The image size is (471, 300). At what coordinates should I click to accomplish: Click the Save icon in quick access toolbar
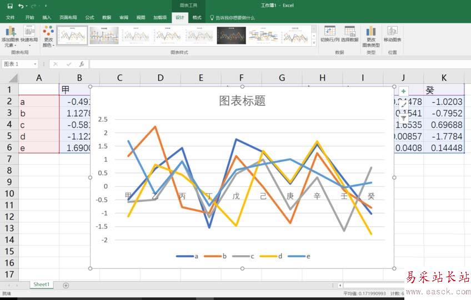pos(10,6)
